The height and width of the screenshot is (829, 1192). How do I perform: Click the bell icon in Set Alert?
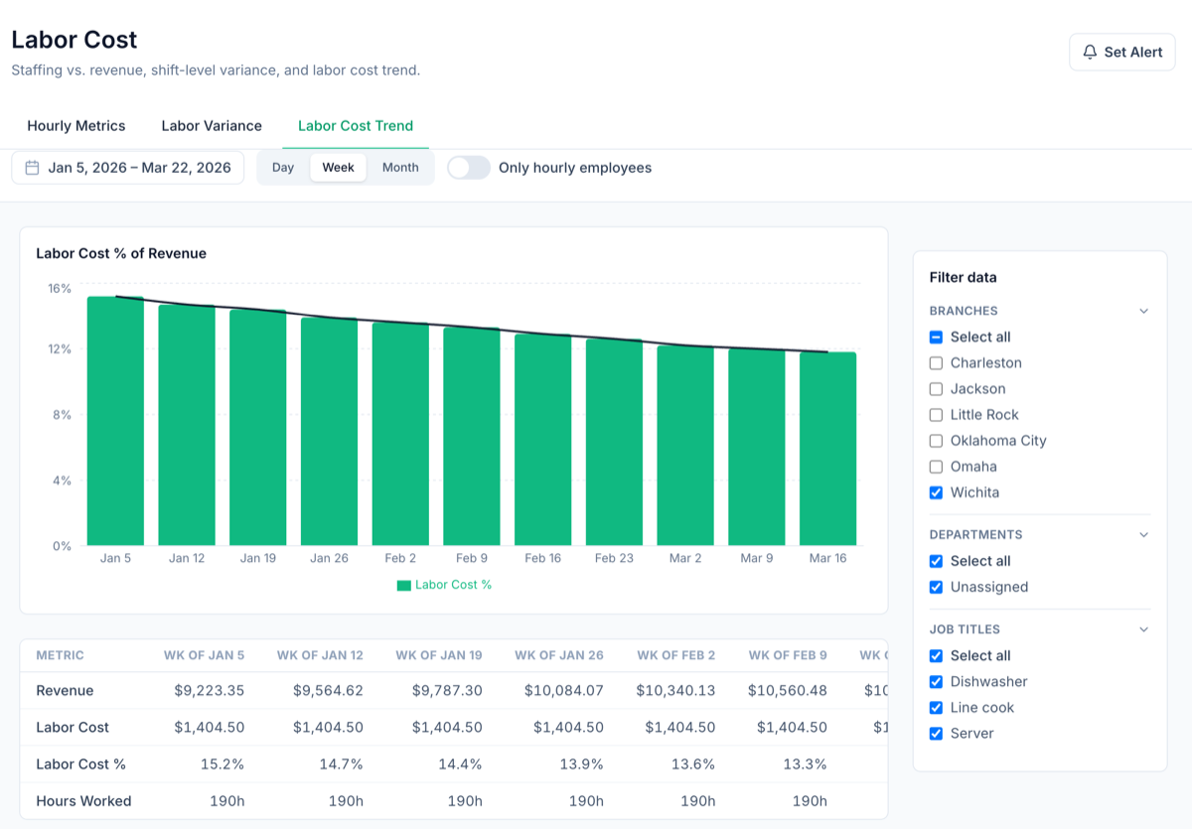click(x=1090, y=52)
